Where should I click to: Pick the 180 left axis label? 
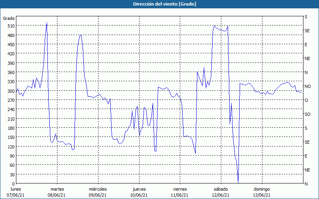tap(11, 128)
